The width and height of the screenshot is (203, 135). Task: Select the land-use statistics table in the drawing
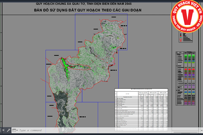tap(141, 110)
